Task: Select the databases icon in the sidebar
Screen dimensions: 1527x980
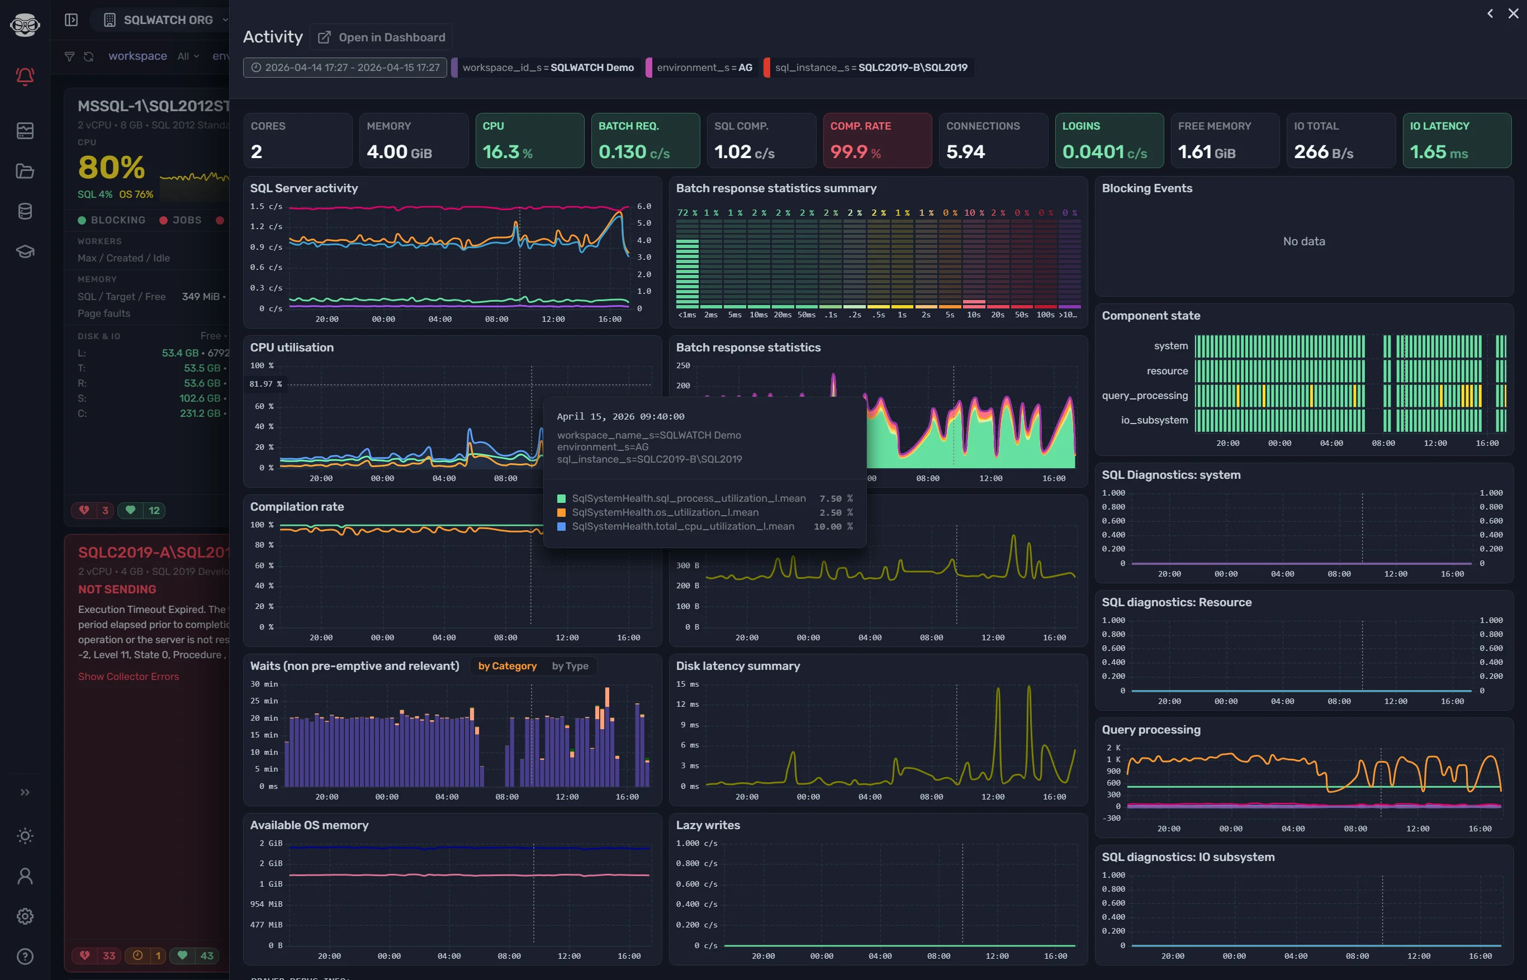Action: [25, 211]
